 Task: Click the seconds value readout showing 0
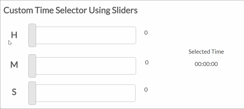pos(146,90)
